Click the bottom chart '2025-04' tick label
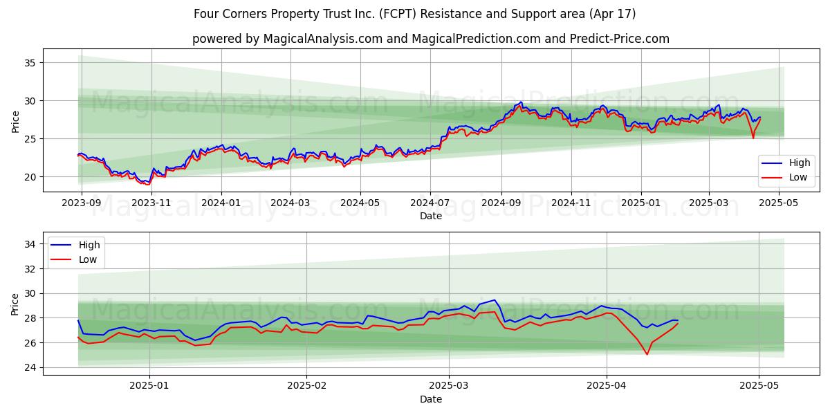 (607, 387)
